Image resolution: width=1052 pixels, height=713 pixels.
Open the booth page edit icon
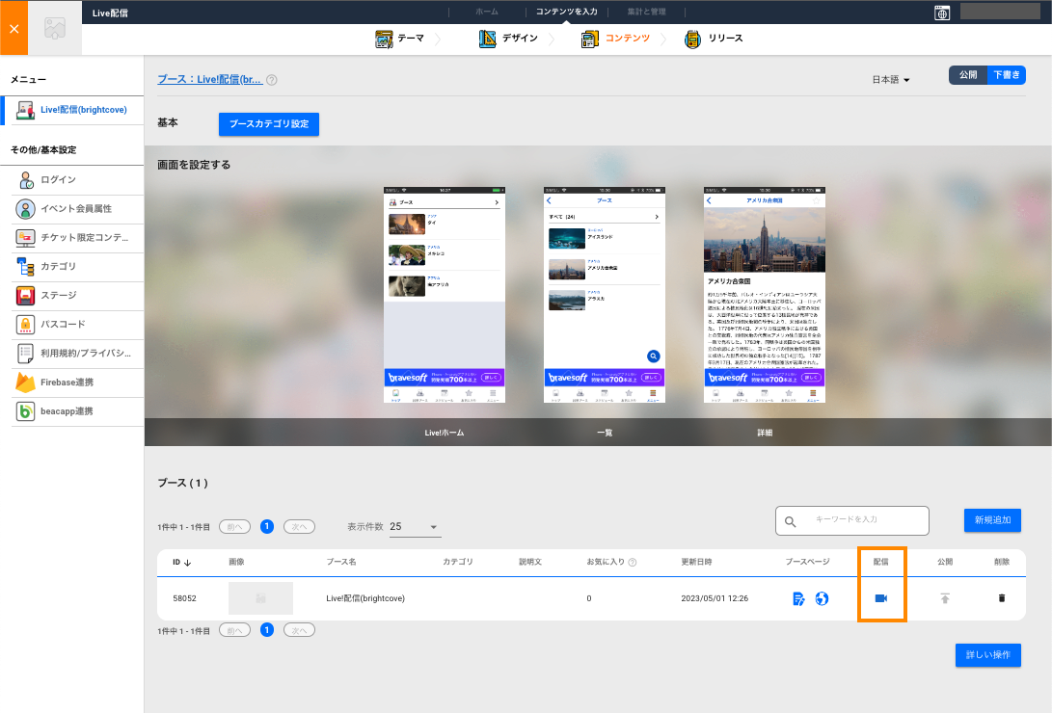798,598
